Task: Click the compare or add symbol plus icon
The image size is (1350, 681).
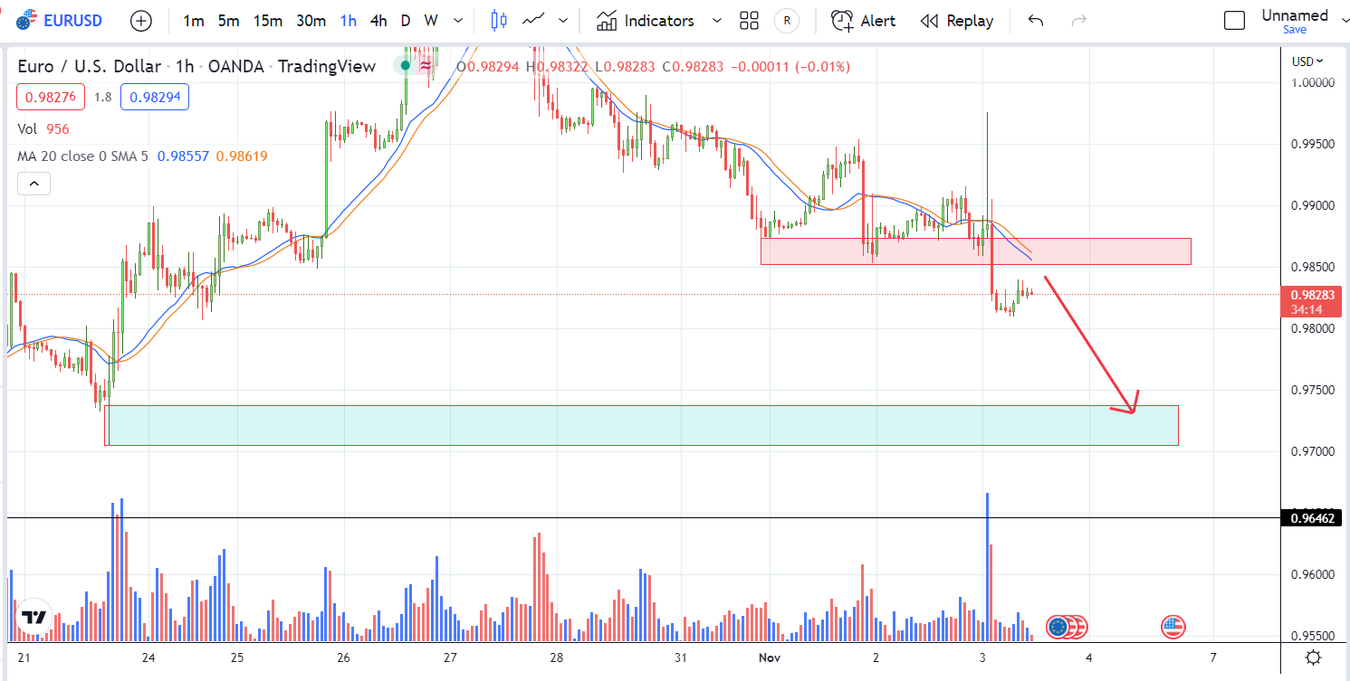Action: (x=141, y=20)
